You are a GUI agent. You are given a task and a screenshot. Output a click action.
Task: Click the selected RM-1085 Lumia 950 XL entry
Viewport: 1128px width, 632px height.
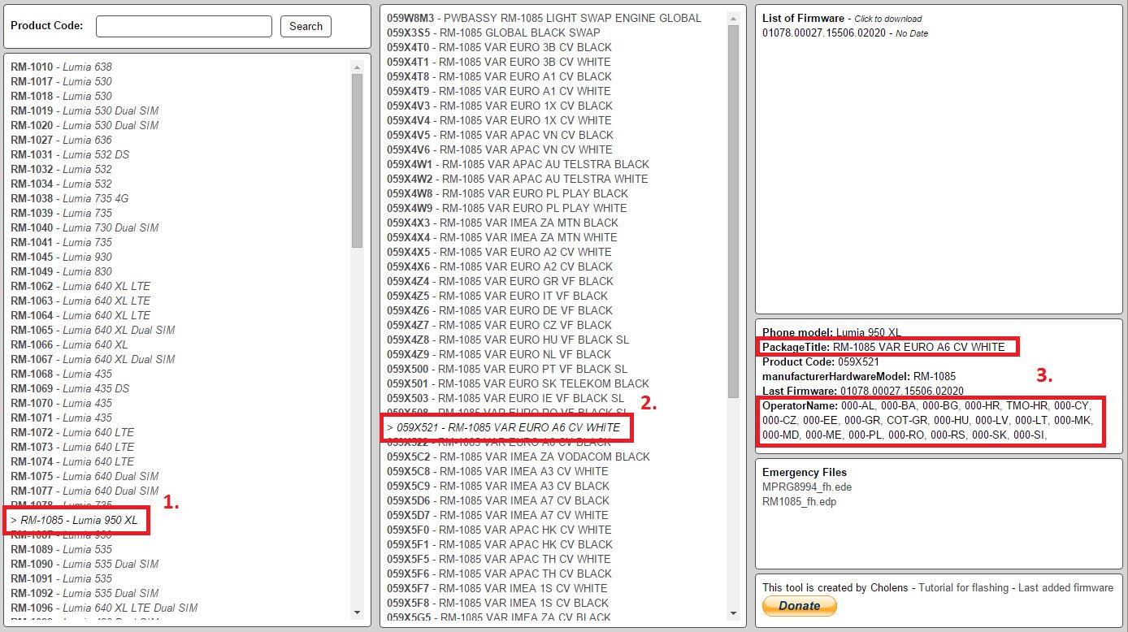coord(75,520)
